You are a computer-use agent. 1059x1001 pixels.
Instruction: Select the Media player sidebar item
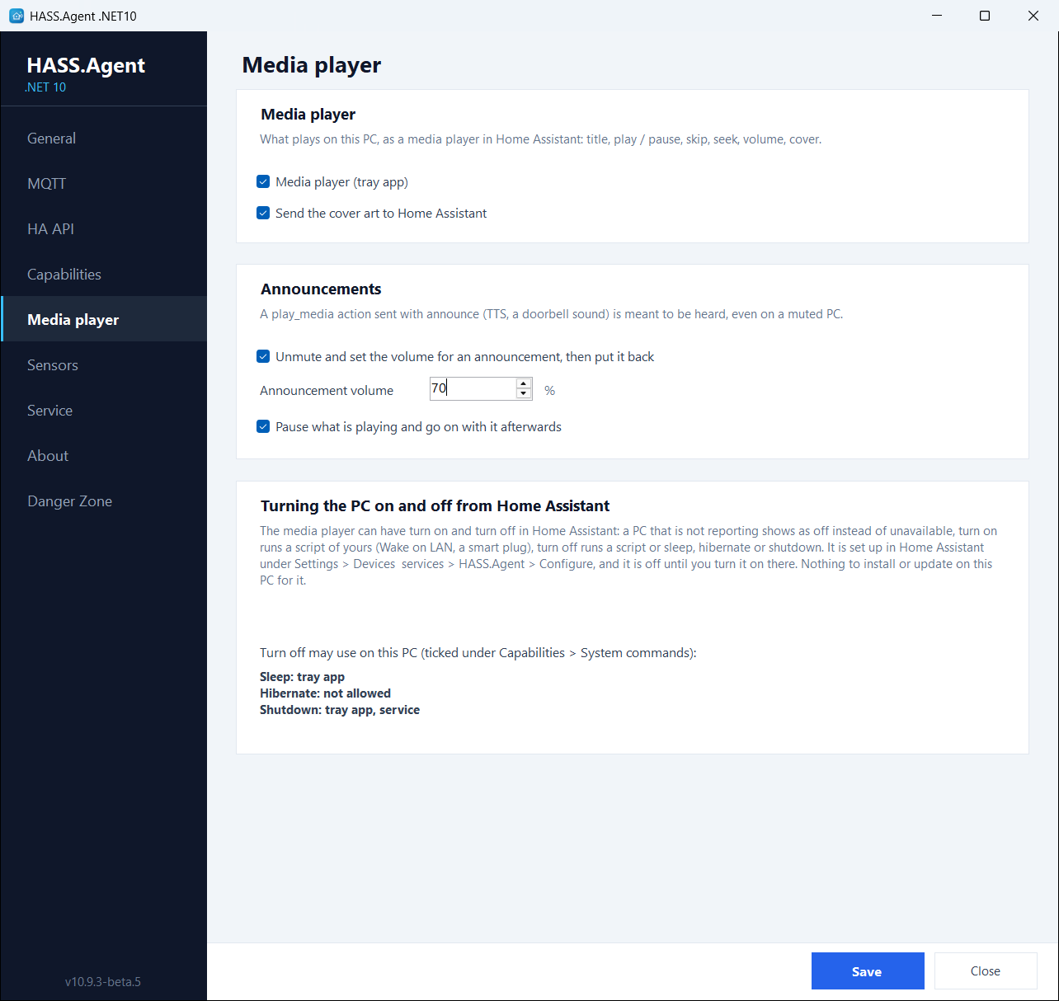104,319
